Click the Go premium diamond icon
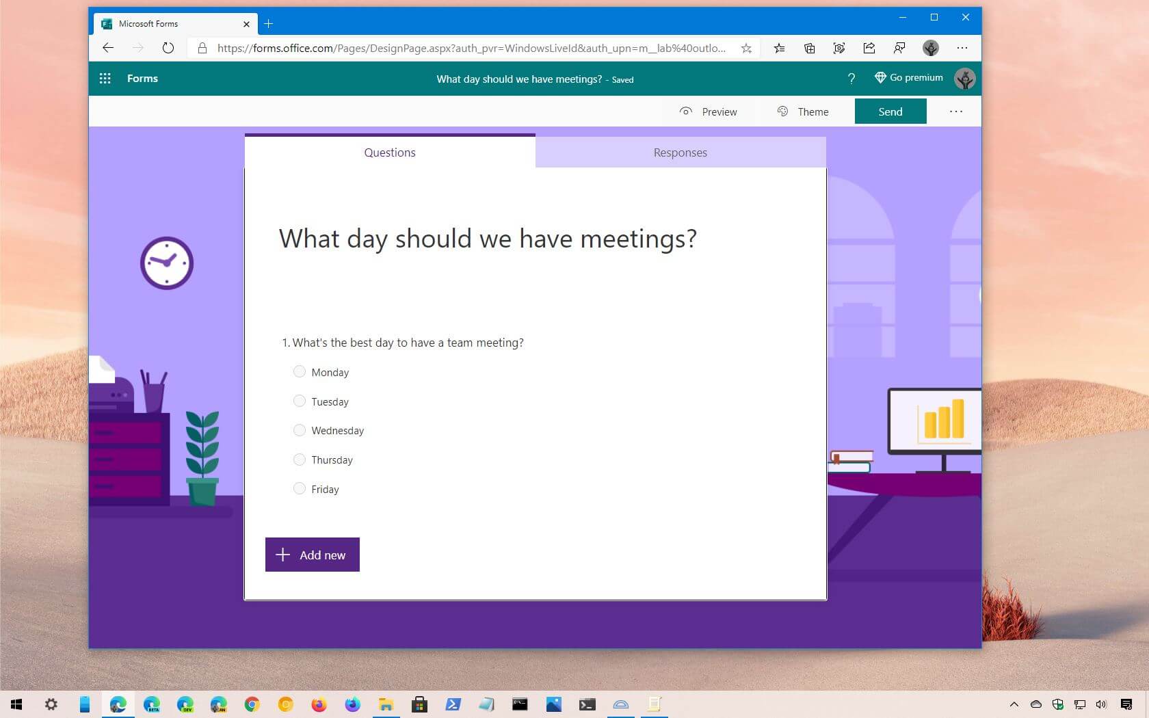This screenshot has height=718, width=1149. click(x=880, y=77)
